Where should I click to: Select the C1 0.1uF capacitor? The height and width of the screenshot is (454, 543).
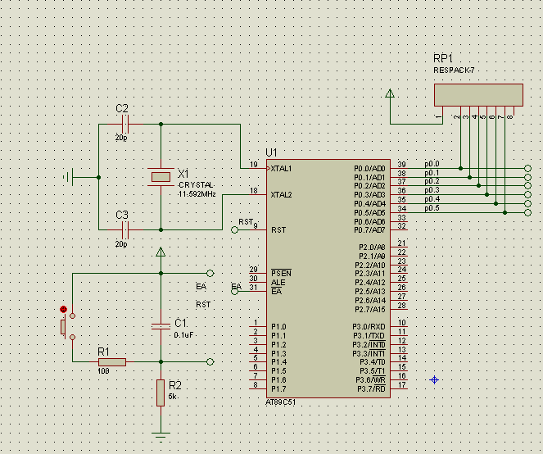(161, 326)
